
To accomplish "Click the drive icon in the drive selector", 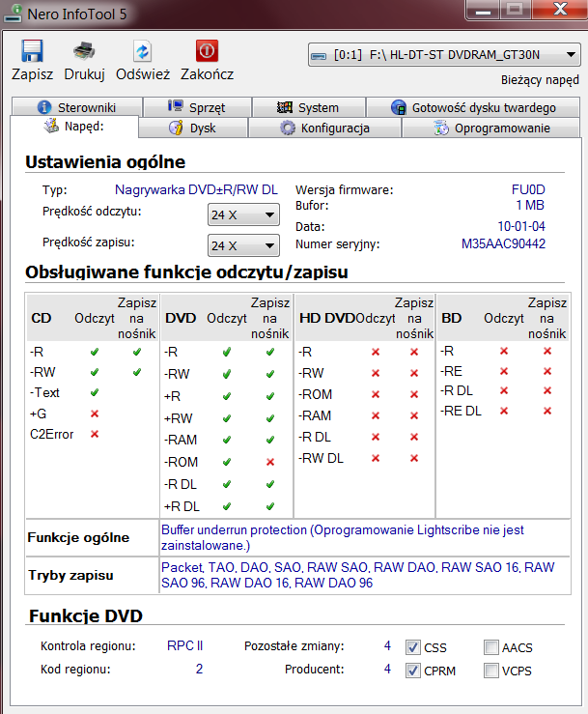I will point(319,56).
